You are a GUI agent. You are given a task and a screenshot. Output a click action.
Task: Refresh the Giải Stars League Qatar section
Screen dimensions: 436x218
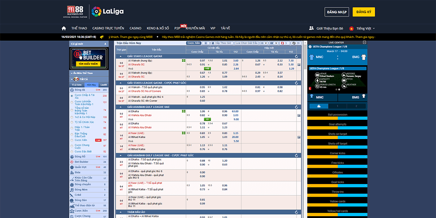[x=296, y=57]
